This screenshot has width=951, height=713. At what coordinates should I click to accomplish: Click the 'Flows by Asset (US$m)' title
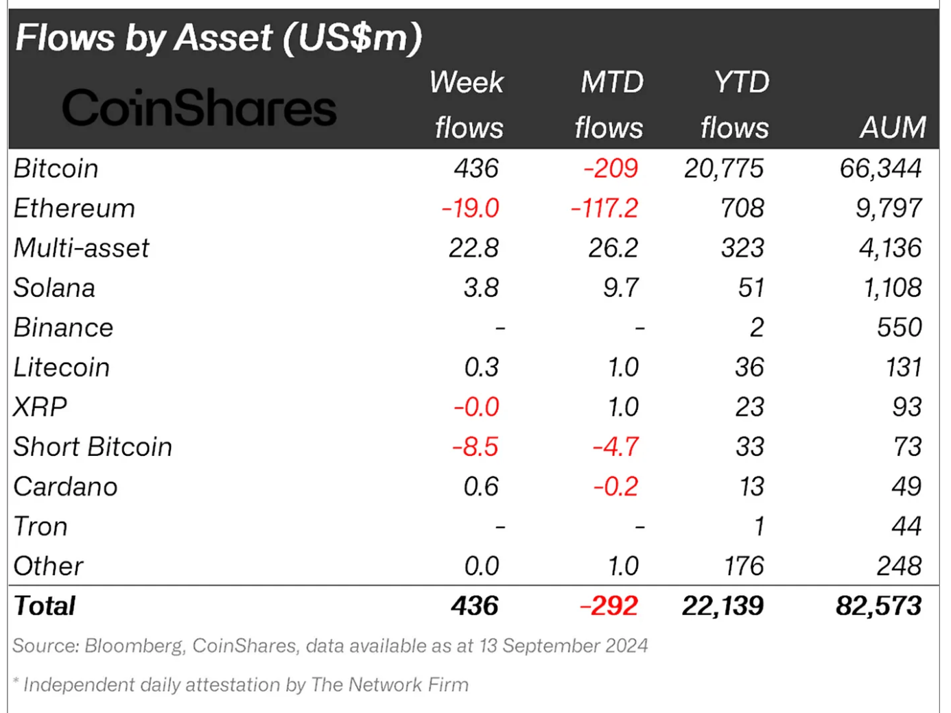218,38
